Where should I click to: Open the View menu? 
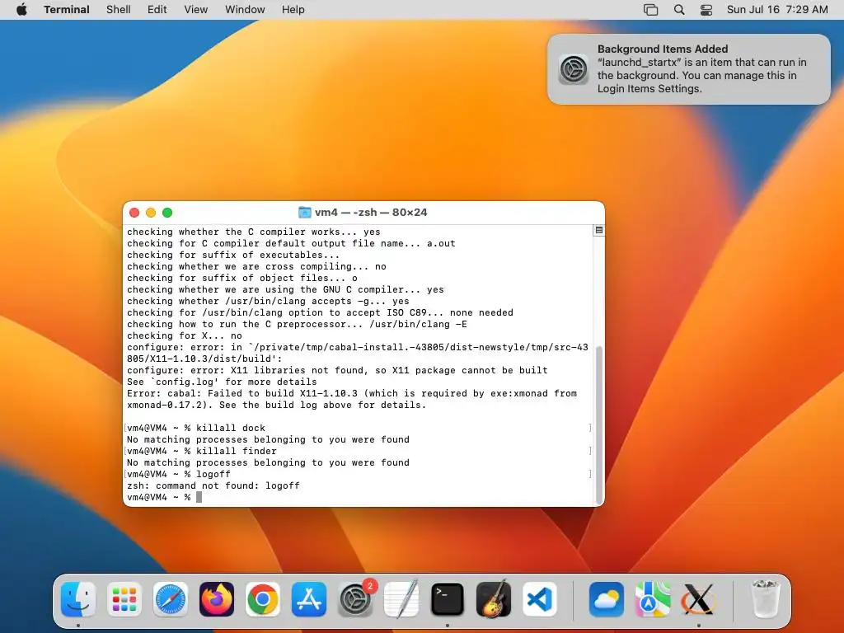point(196,10)
